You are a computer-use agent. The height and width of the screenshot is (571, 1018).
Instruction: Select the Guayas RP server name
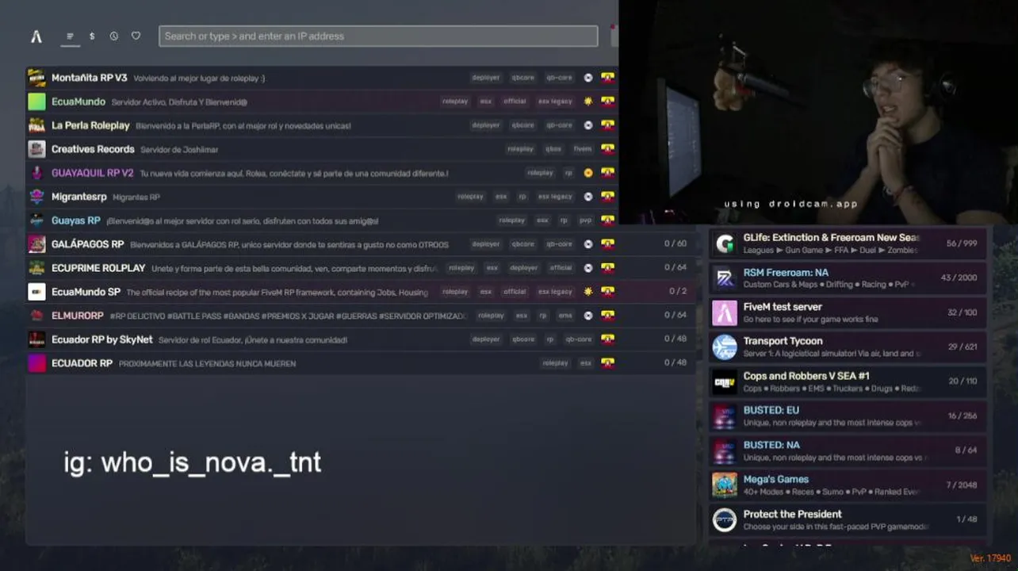(x=76, y=220)
